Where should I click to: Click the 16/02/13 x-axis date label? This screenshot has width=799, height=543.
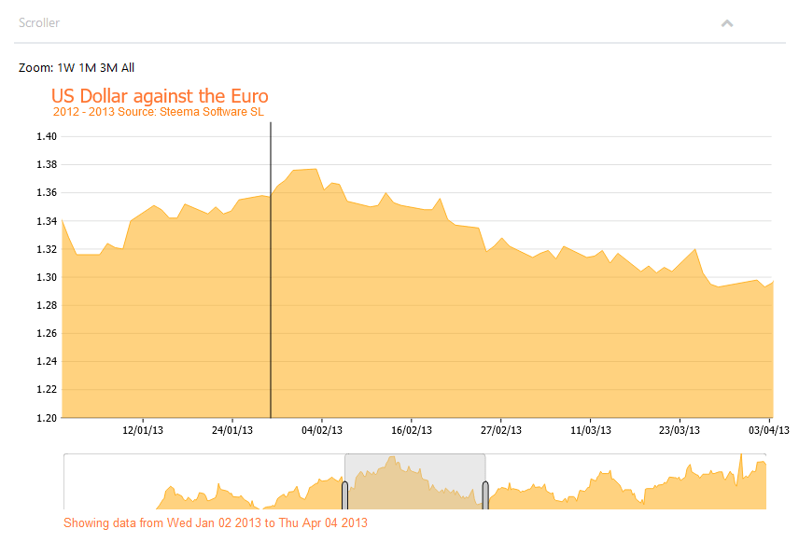point(412,430)
